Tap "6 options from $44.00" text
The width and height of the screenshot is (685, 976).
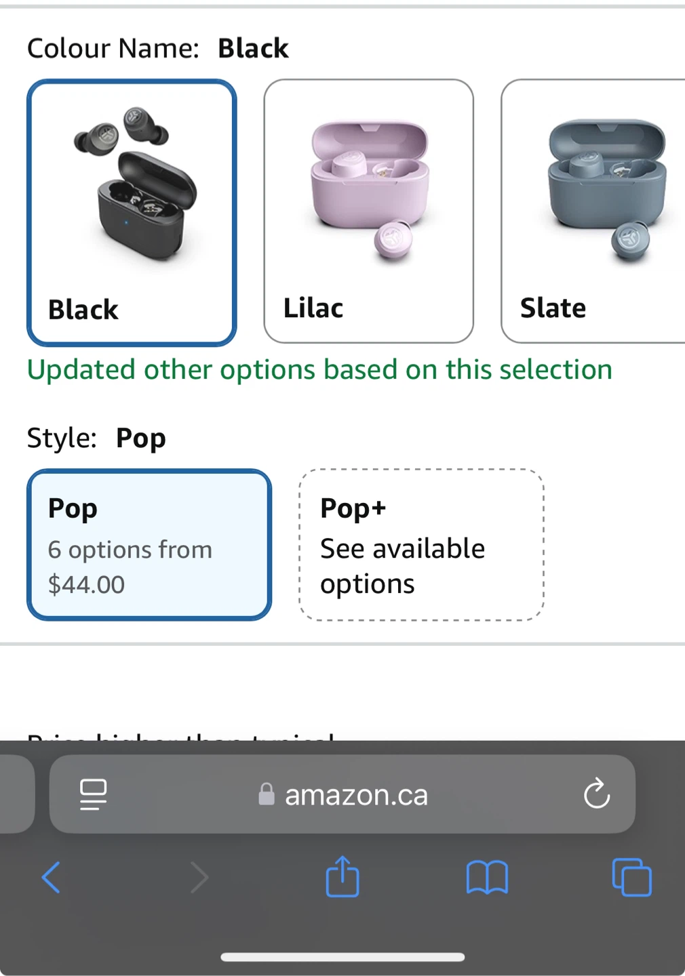click(x=130, y=567)
